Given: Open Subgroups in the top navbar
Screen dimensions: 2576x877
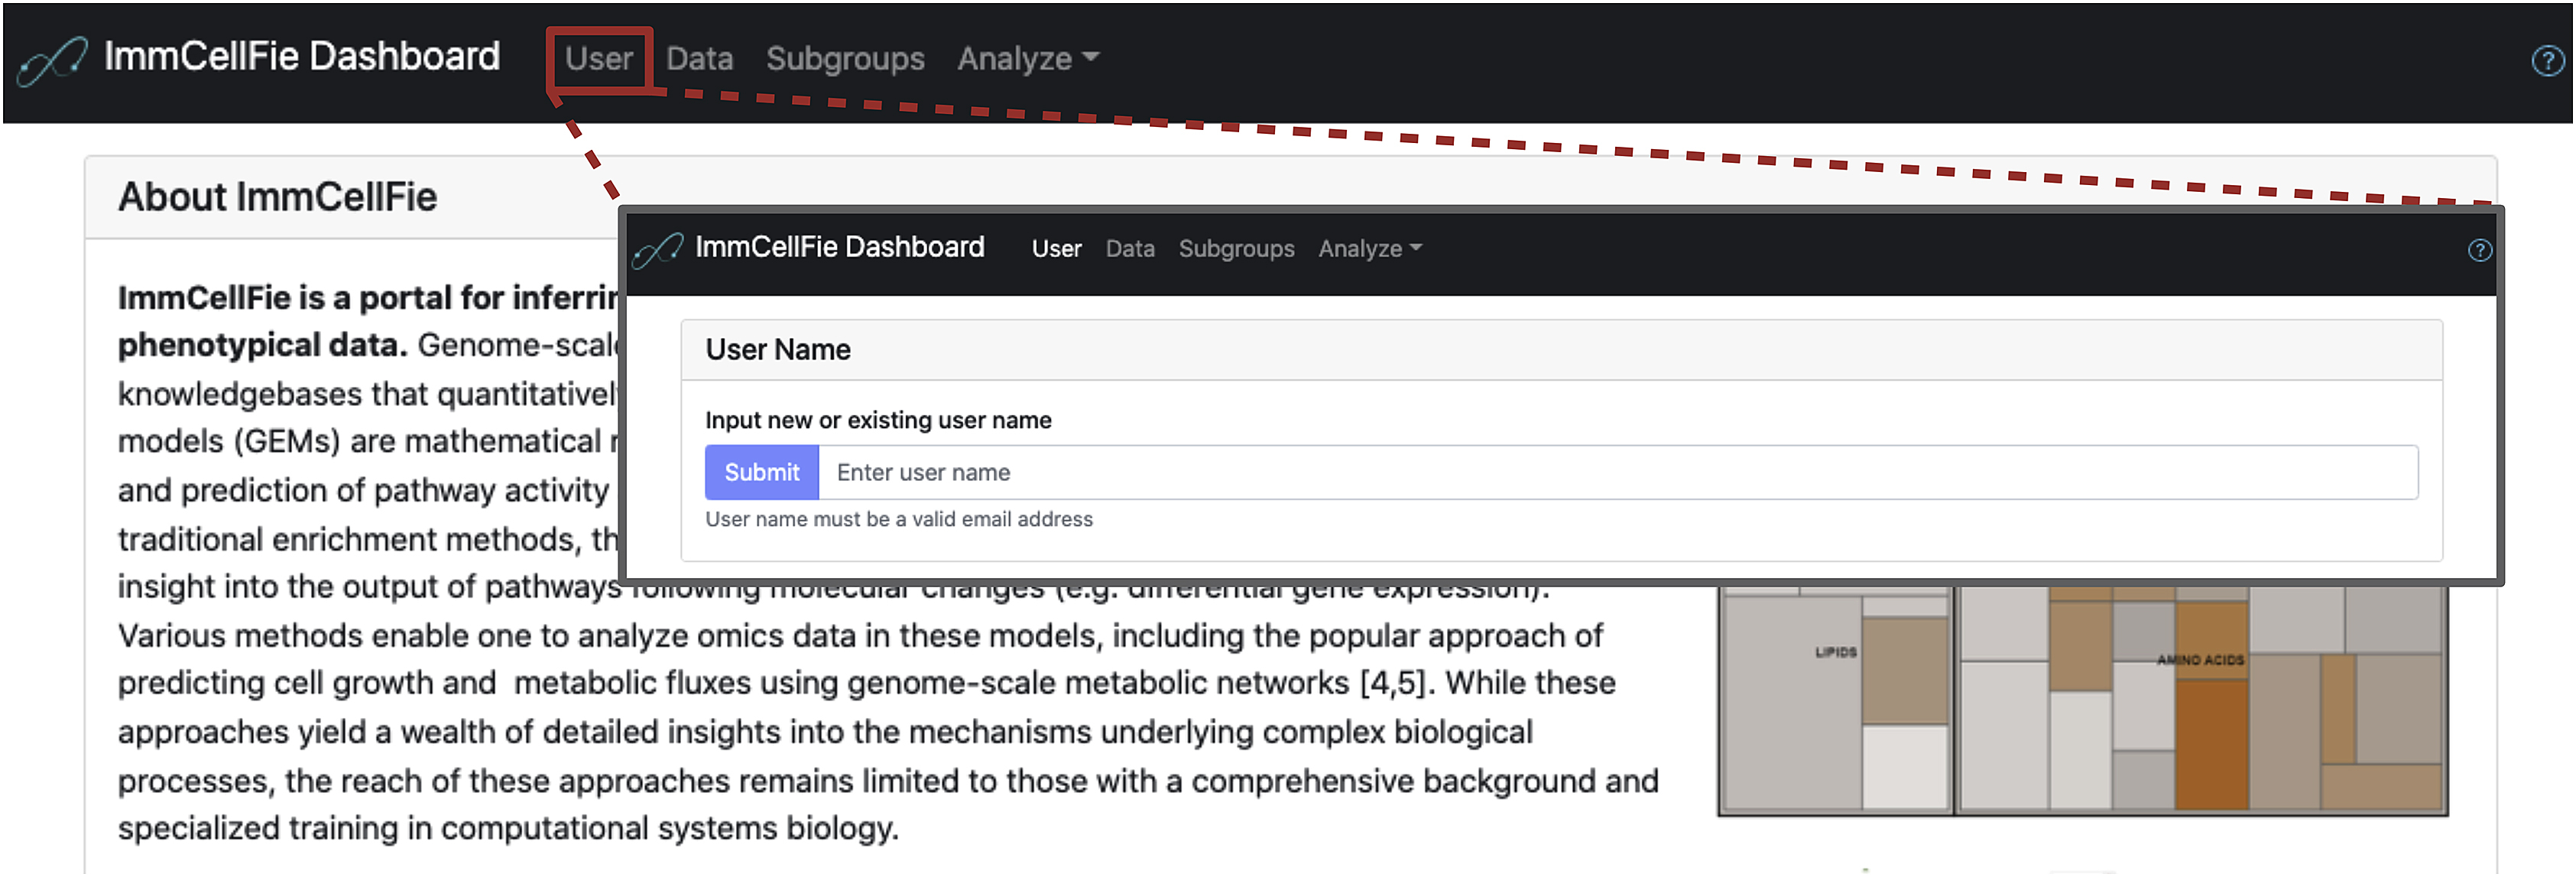Looking at the screenshot, I should 844,59.
